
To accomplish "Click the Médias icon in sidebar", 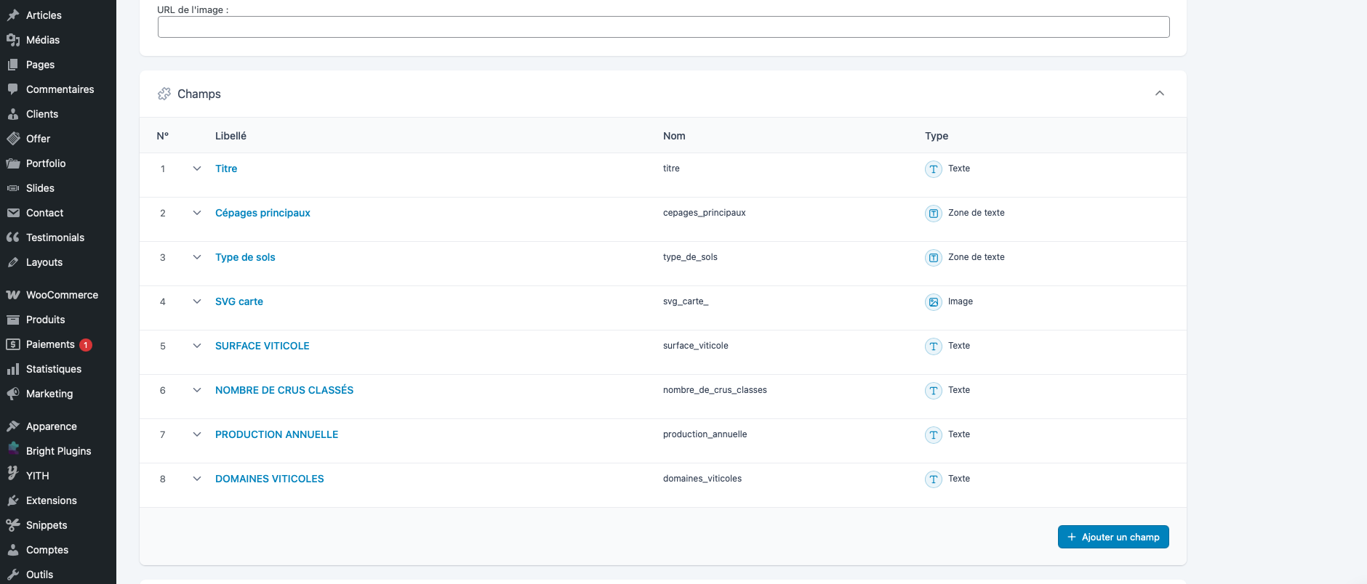I will (x=13, y=40).
